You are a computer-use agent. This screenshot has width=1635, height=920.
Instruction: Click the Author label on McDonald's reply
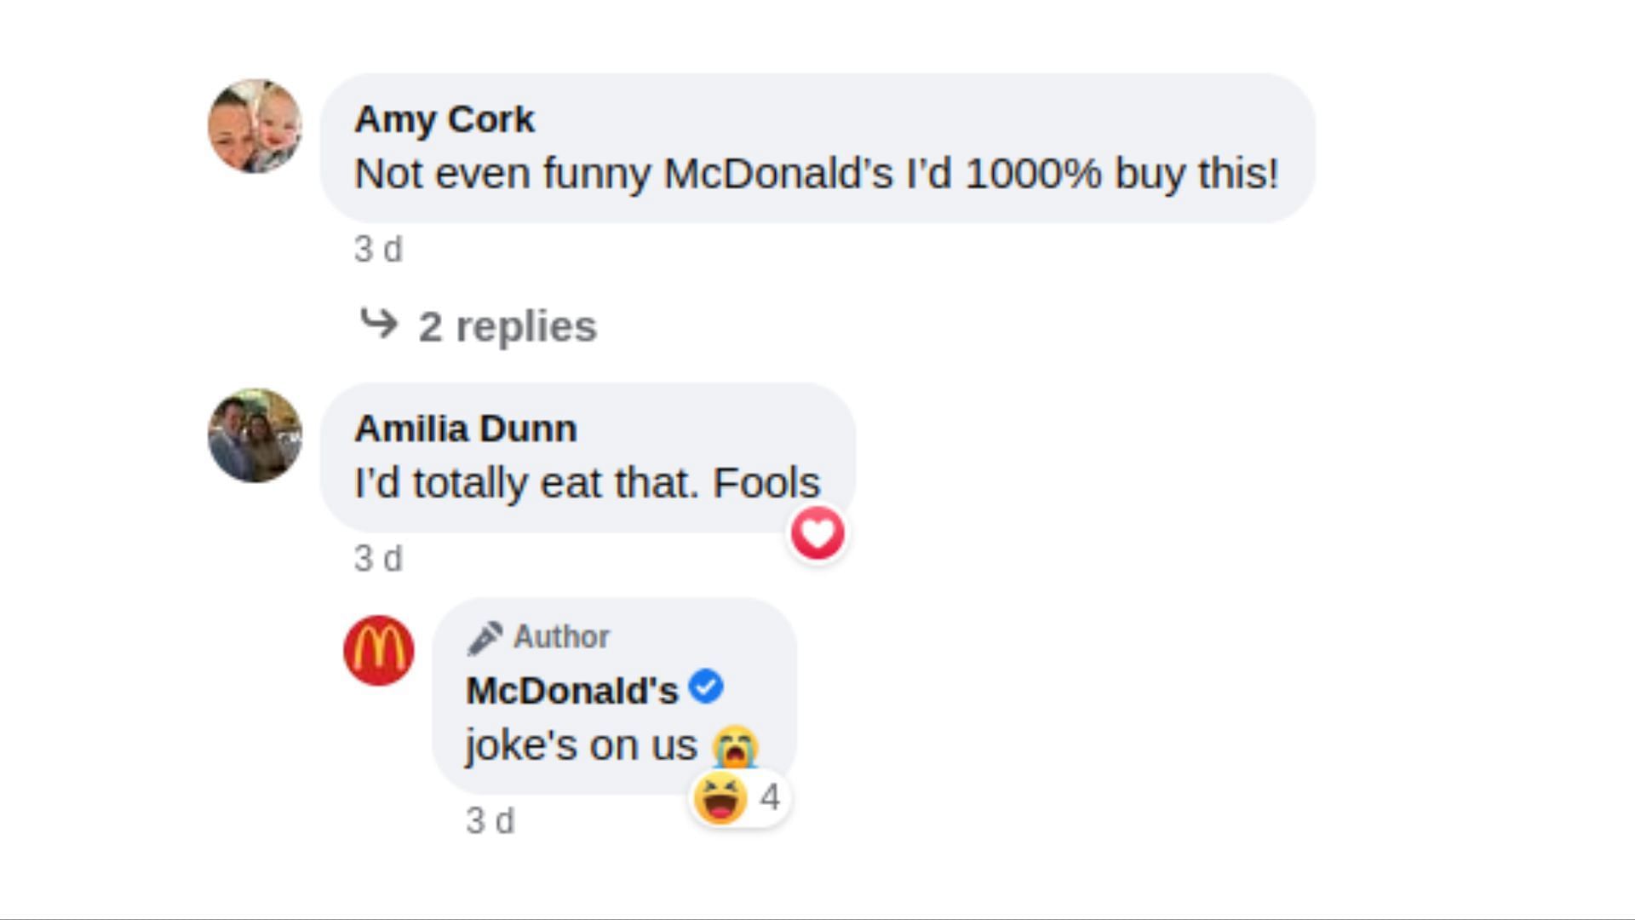(561, 637)
